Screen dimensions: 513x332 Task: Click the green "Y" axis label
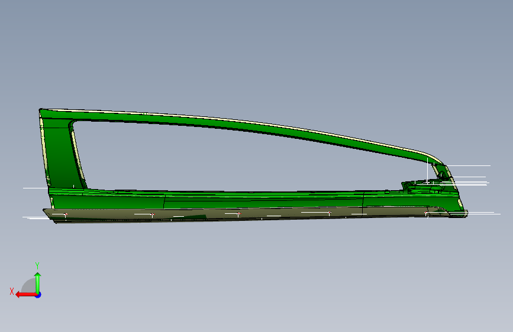pyautogui.click(x=37, y=266)
